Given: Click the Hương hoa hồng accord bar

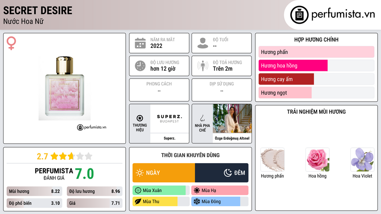Looking at the screenshot, I should [316, 65].
